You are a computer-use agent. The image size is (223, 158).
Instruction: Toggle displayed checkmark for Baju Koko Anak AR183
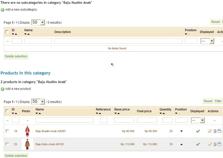[198, 144]
